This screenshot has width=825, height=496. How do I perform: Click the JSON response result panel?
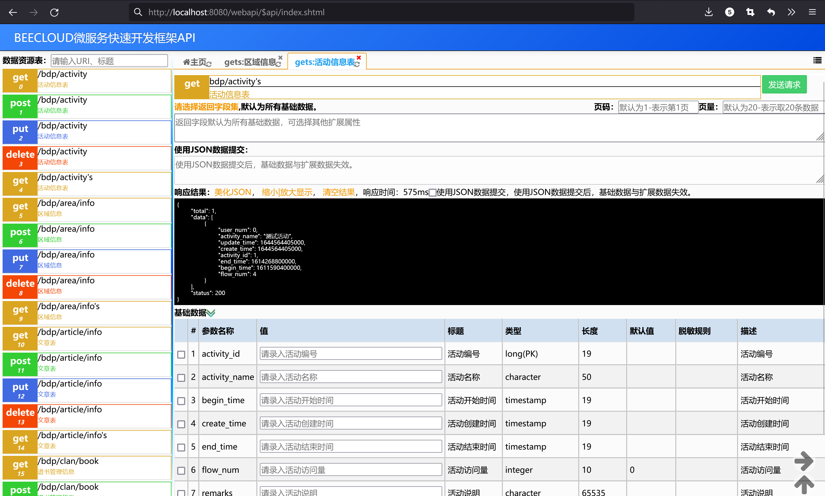(x=499, y=252)
